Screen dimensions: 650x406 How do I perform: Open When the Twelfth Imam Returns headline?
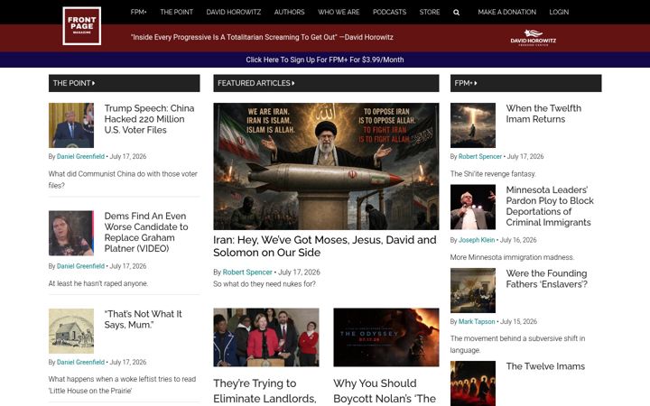pyautogui.click(x=543, y=114)
